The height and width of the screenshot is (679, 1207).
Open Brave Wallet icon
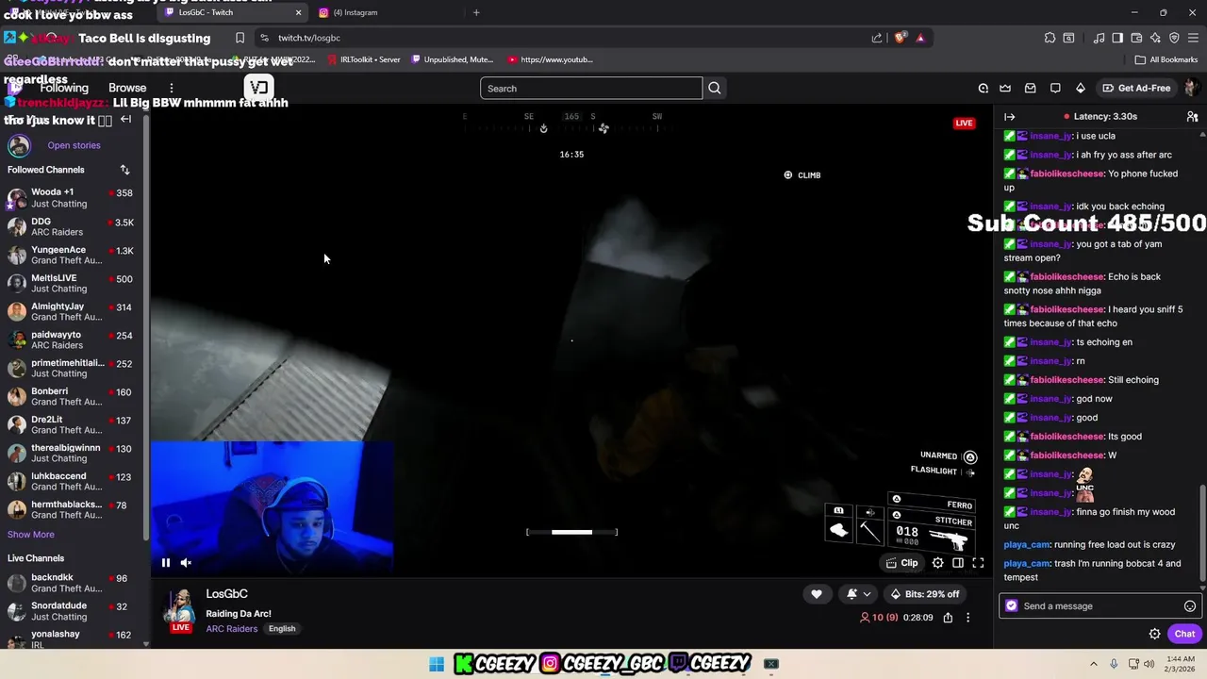click(1136, 38)
